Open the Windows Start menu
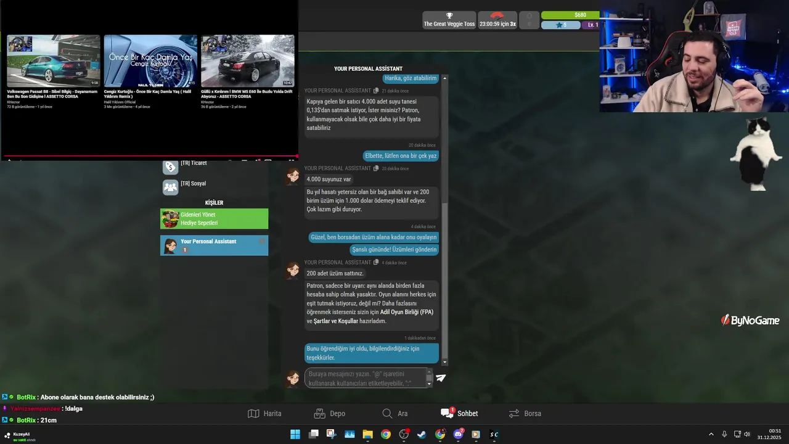The image size is (789, 444). coord(295,434)
